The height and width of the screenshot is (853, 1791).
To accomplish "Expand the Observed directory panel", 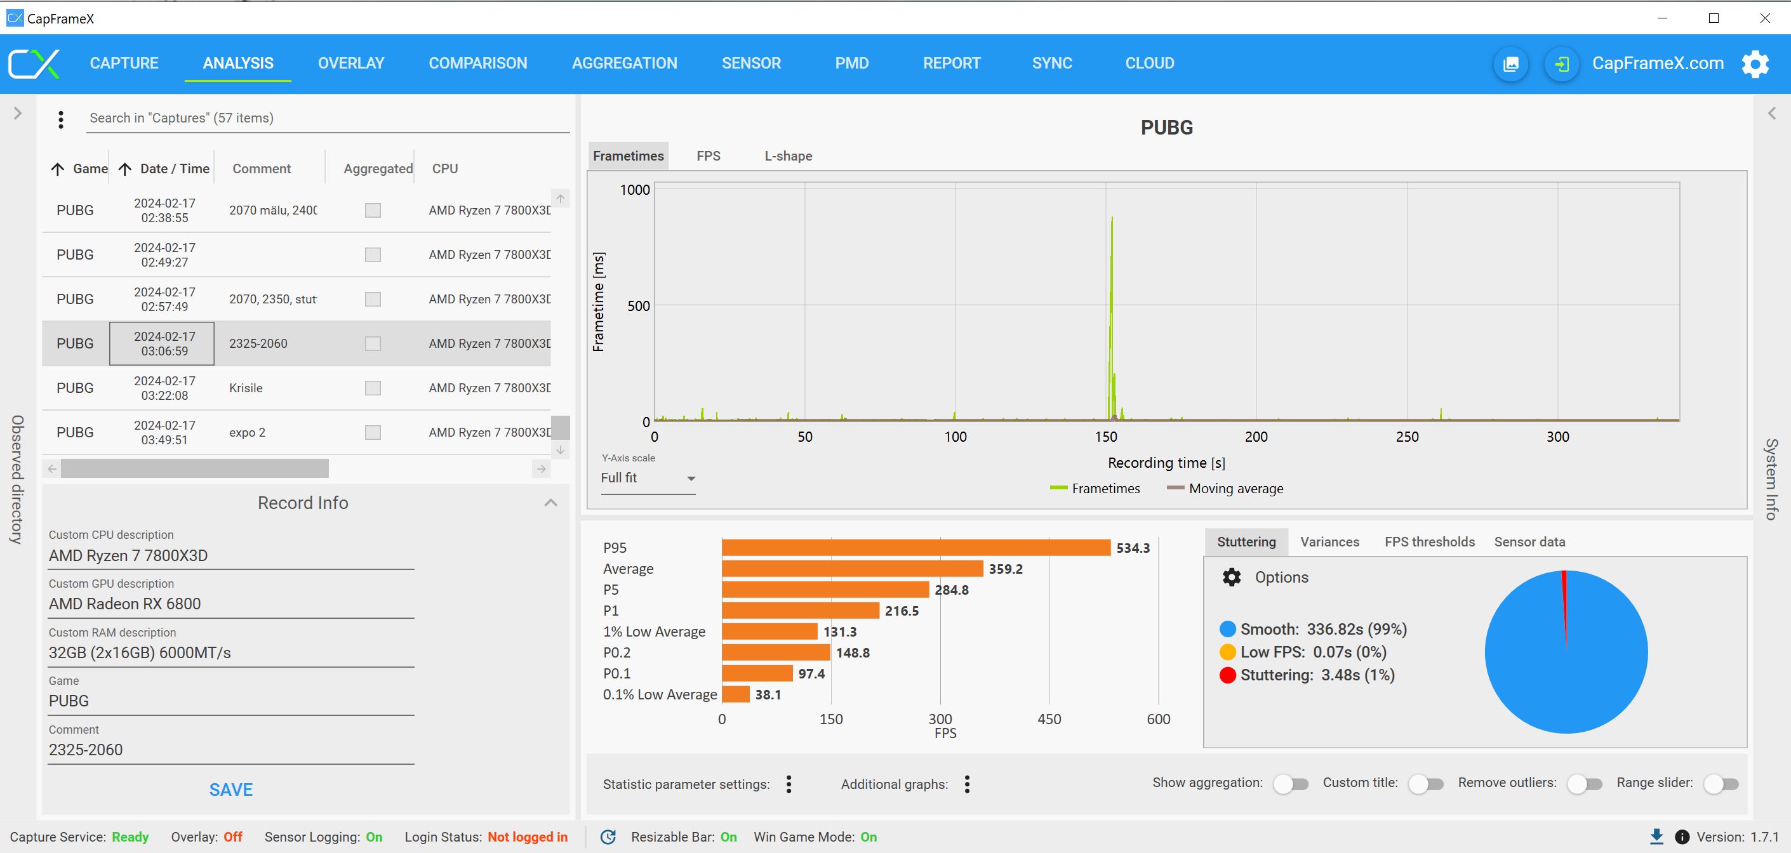I will 18,114.
